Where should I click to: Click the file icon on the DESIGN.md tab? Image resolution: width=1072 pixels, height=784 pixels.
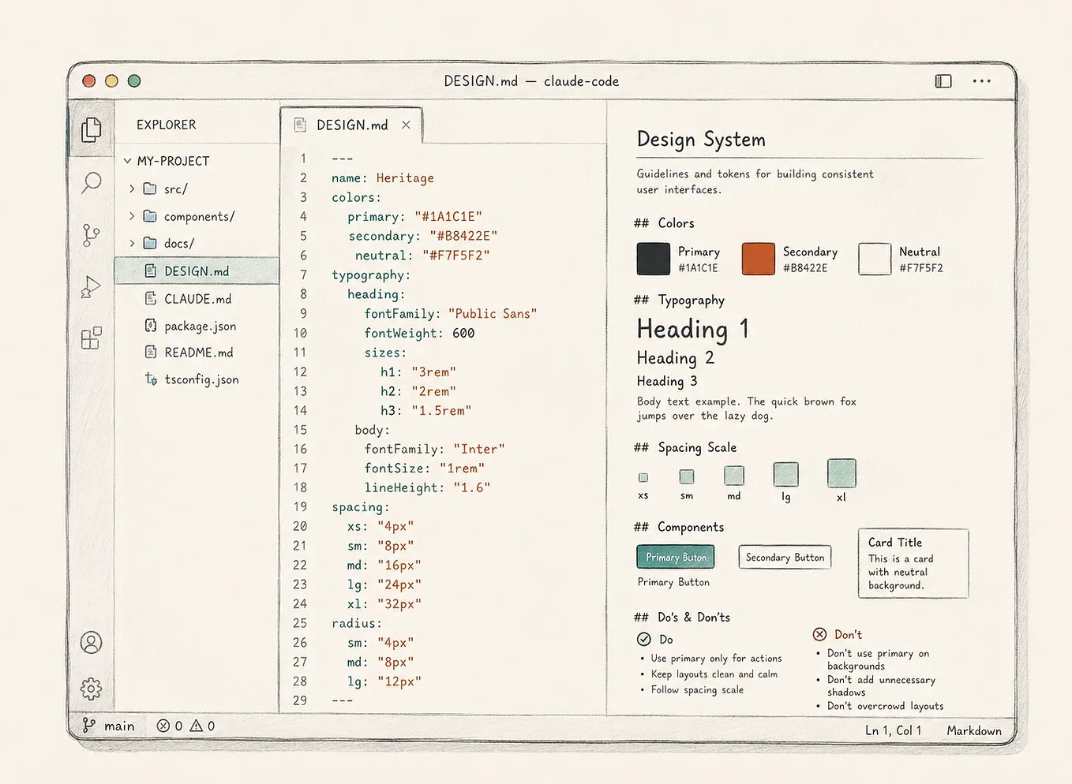(x=300, y=125)
